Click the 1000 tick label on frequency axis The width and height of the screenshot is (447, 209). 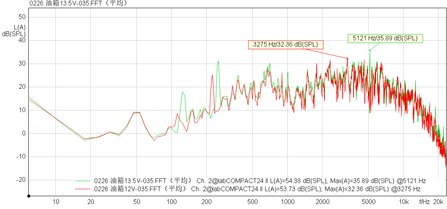288,202
